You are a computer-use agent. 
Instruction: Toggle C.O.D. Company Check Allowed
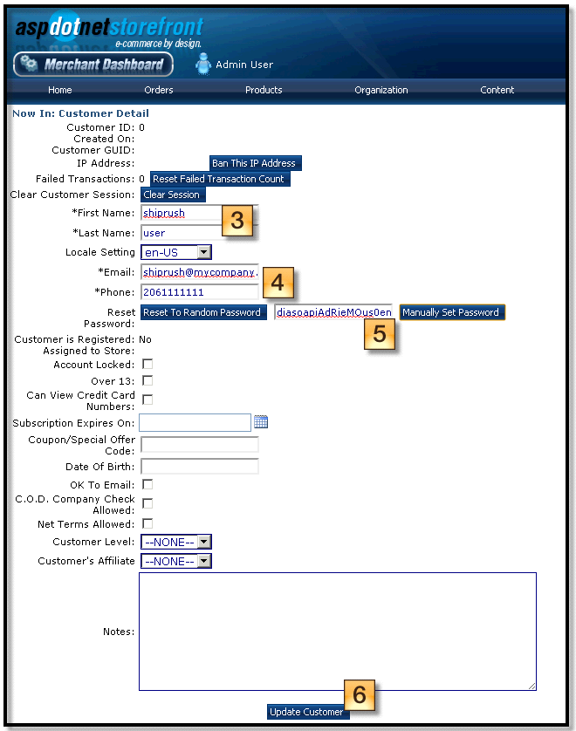(147, 503)
